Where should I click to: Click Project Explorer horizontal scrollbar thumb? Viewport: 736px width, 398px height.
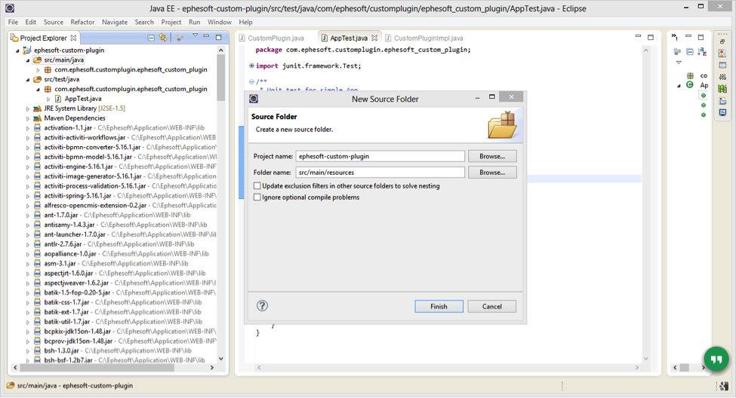(x=97, y=368)
